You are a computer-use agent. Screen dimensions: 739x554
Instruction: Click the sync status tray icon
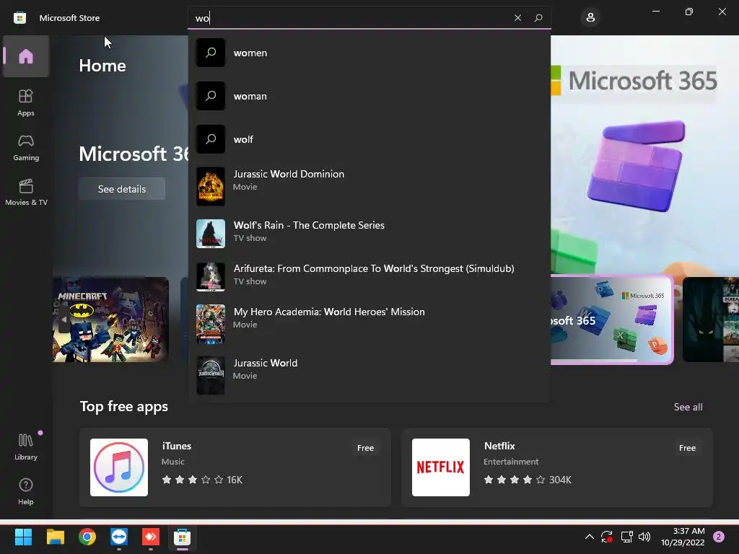606,537
